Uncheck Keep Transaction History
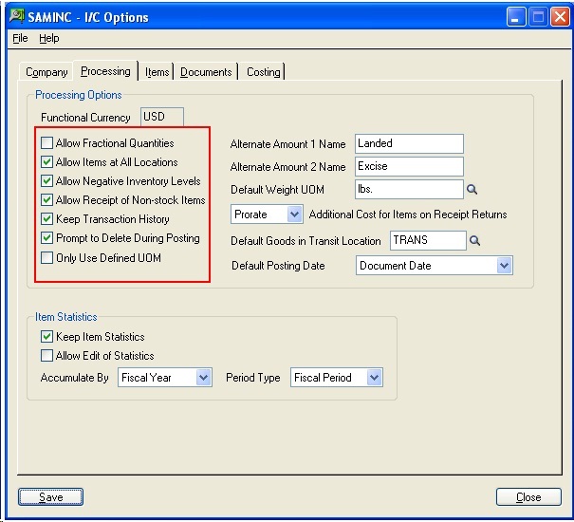The image size is (574, 522). tap(46, 219)
